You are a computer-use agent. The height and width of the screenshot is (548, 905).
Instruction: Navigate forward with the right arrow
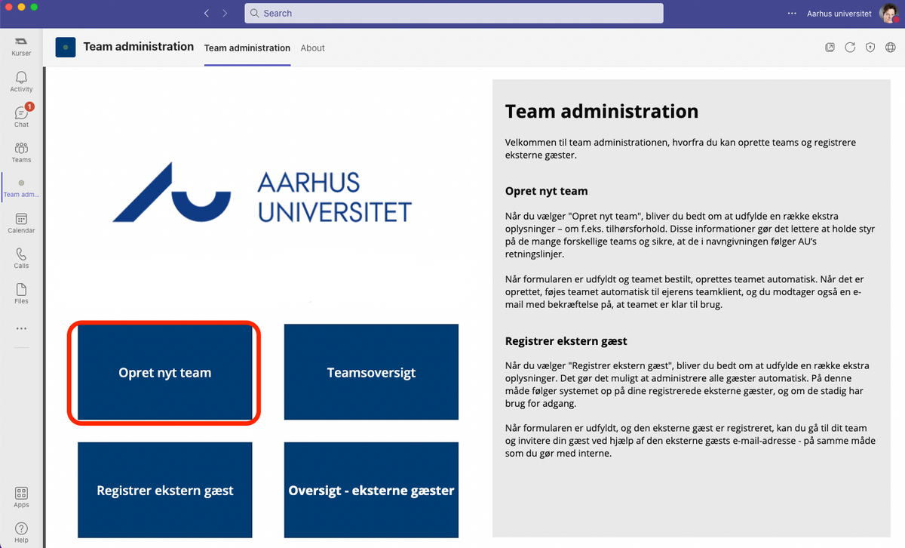coord(225,14)
